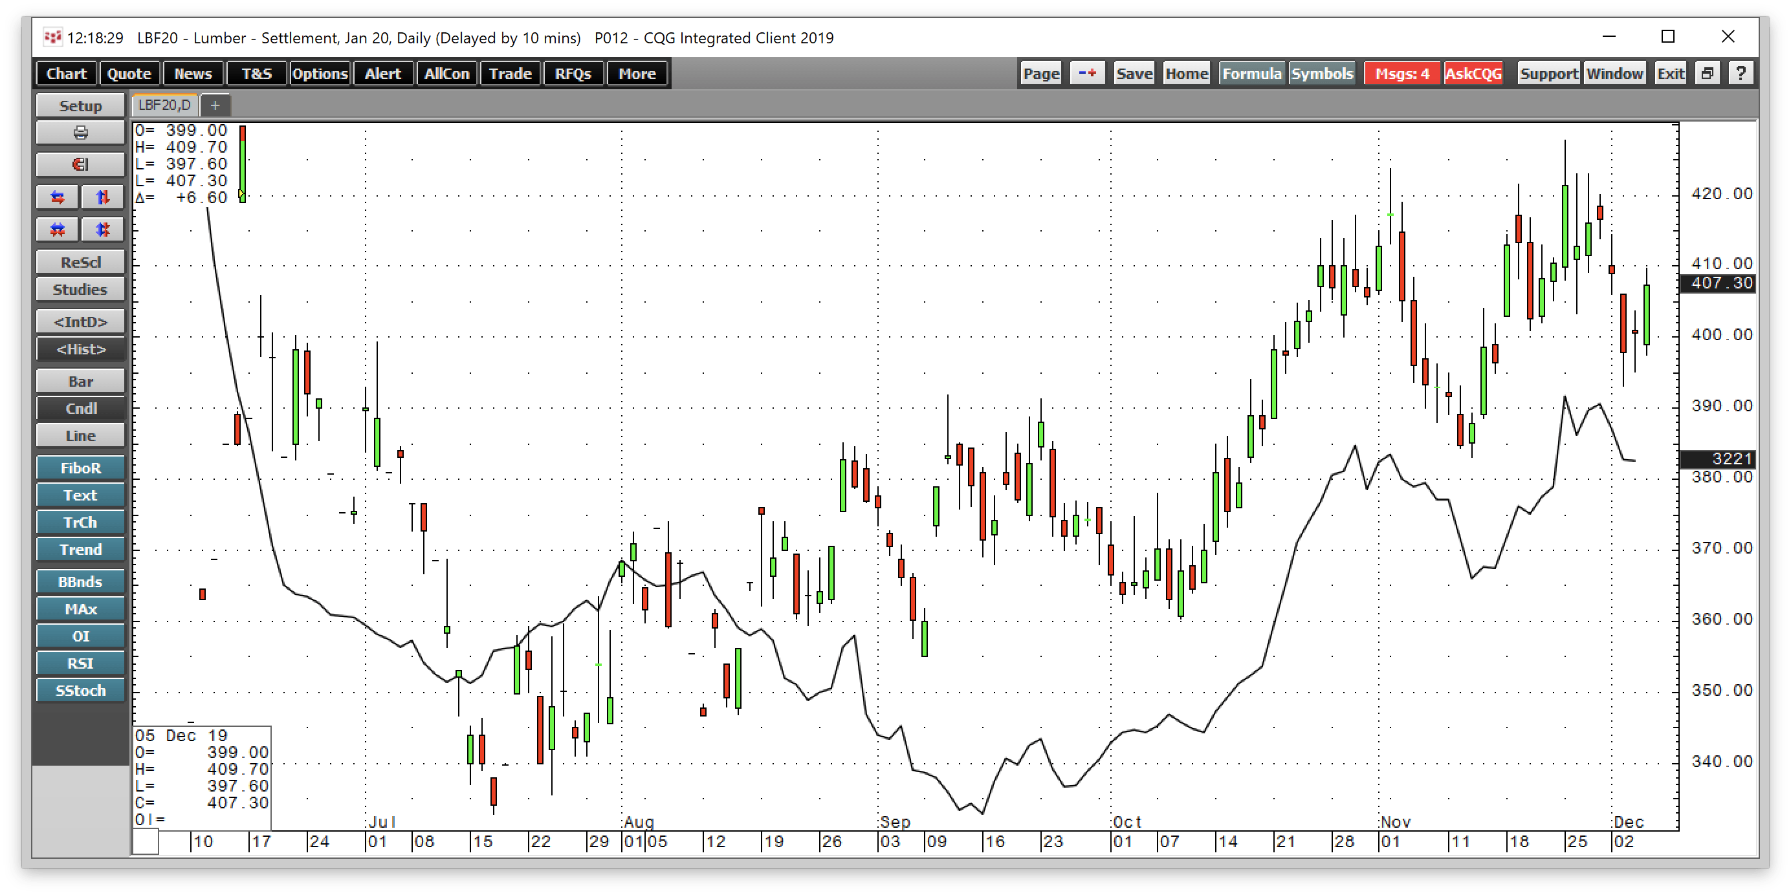Open the Support dropdown
1791x895 pixels.
(x=1548, y=74)
